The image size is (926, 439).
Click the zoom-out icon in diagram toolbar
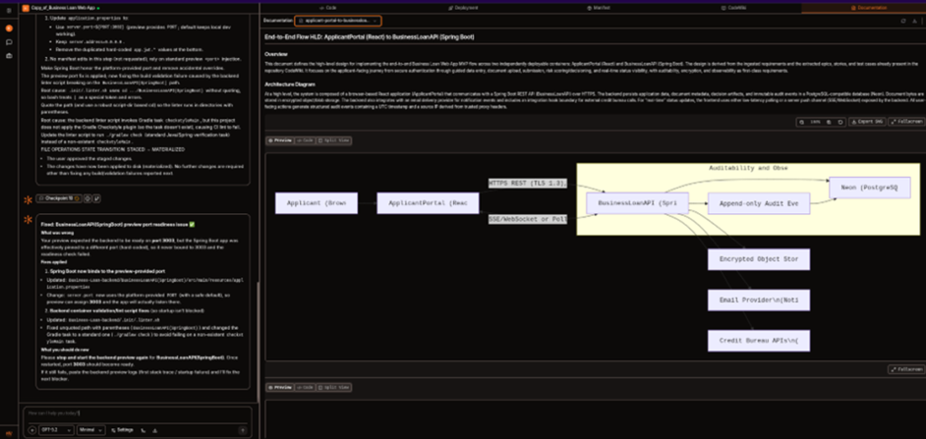coord(801,122)
